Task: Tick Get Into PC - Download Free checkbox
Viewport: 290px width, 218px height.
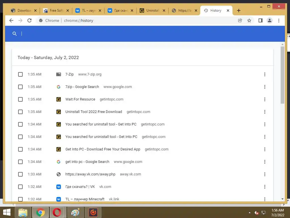Action: coord(20,149)
